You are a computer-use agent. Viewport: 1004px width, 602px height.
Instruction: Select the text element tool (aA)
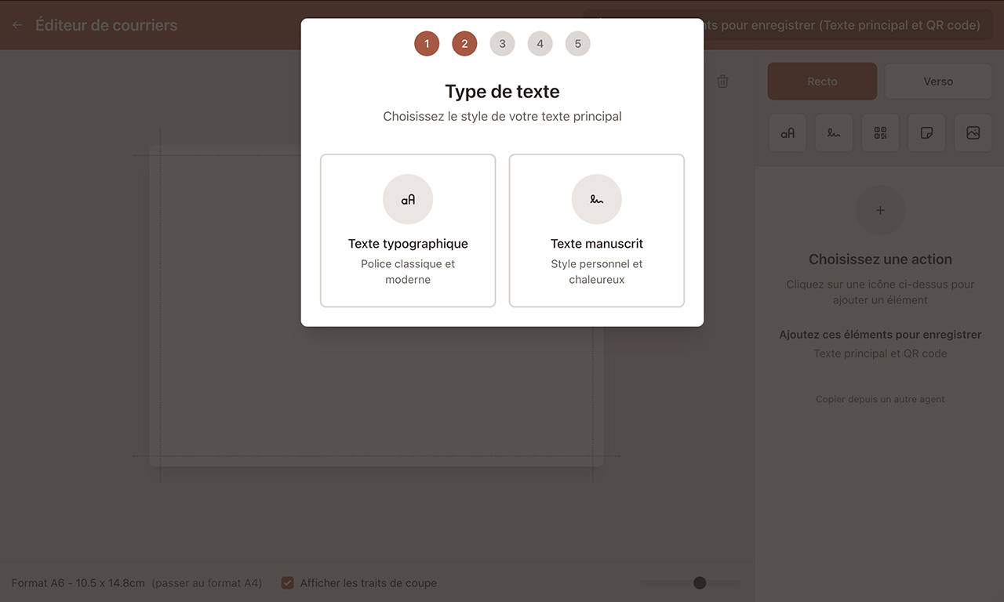pyautogui.click(x=788, y=133)
